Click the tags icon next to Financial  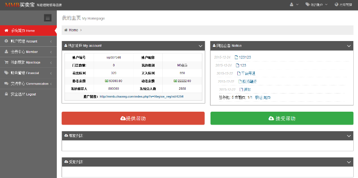(x=6, y=73)
